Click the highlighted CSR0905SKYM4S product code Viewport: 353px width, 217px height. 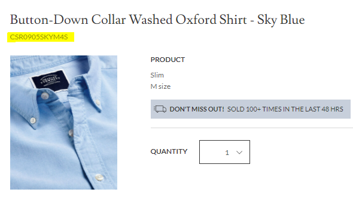coord(39,37)
